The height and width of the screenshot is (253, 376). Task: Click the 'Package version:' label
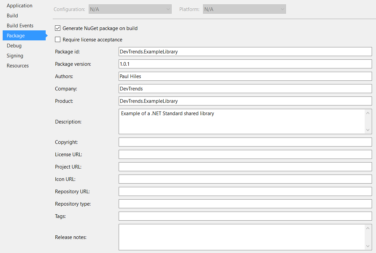click(73, 64)
